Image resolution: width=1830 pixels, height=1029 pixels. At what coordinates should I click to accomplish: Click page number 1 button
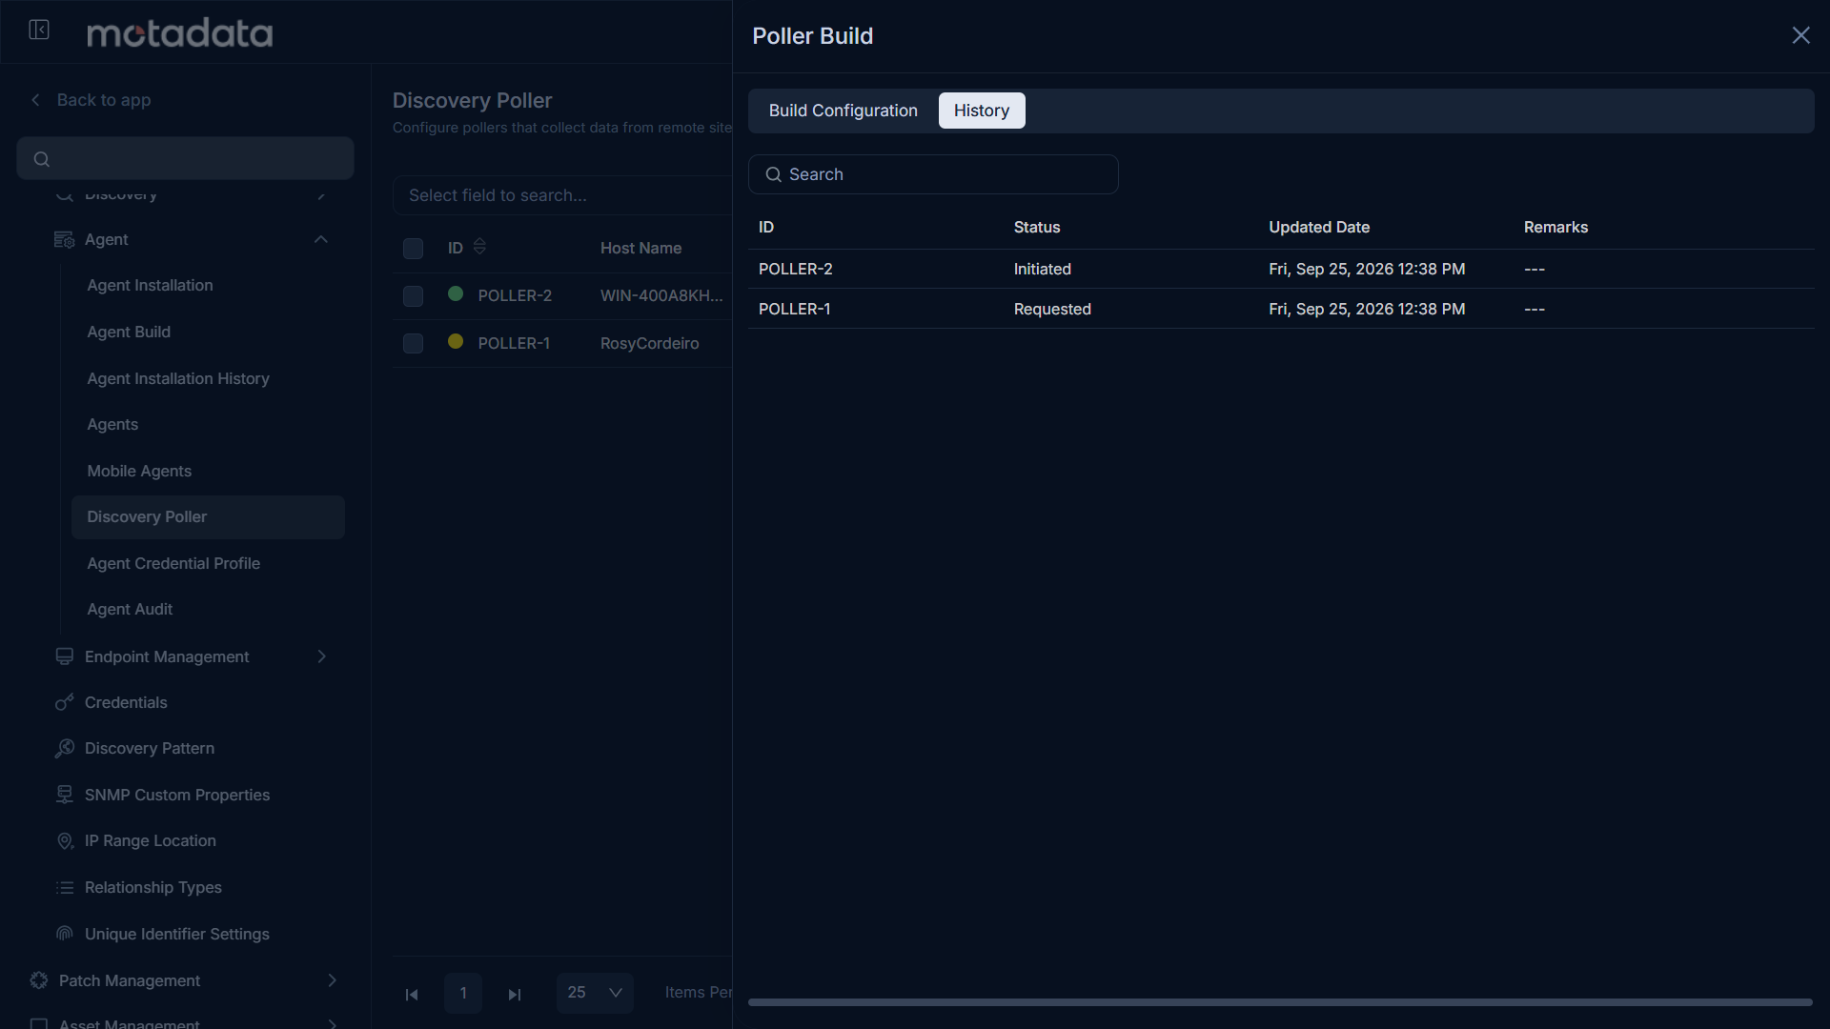(x=463, y=993)
